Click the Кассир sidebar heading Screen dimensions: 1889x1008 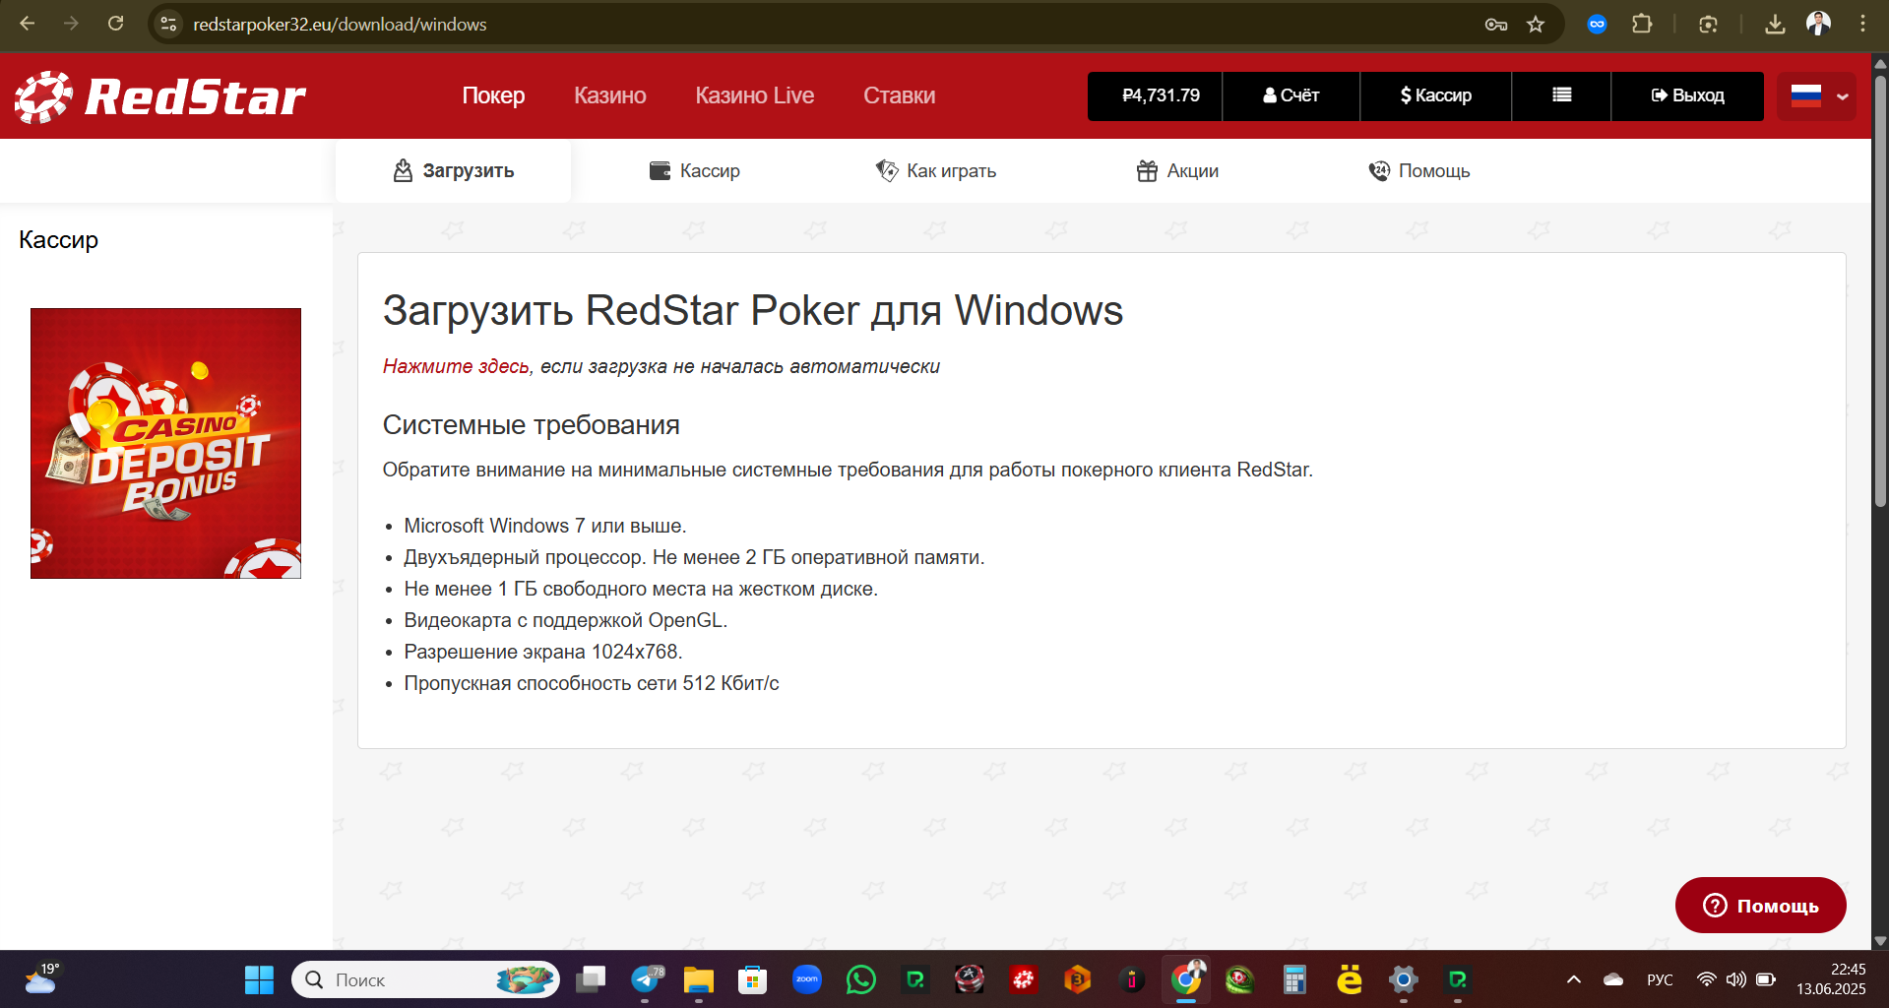tap(59, 240)
